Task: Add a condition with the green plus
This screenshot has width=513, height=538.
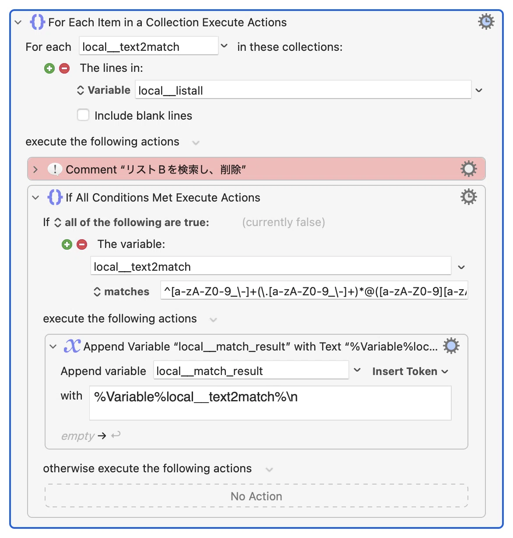Action: click(67, 244)
